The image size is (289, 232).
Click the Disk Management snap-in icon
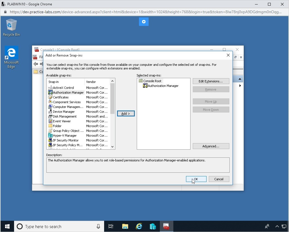pyautogui.click(x=50, y=116)
